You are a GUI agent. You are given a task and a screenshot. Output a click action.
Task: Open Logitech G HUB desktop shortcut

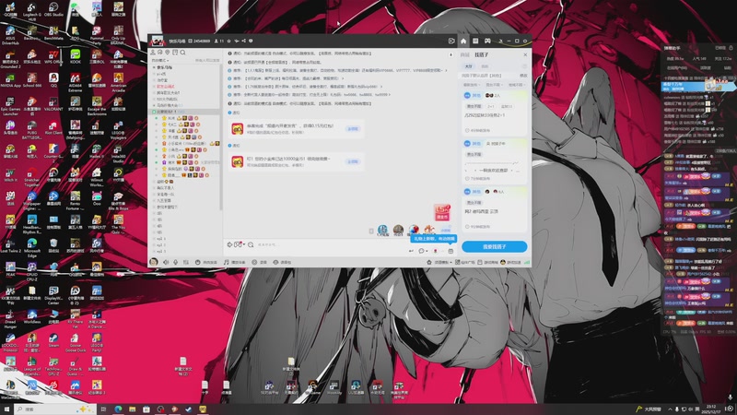(32, 11)
